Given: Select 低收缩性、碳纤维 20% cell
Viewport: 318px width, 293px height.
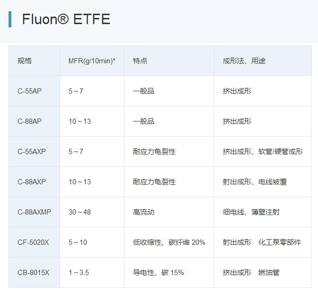Looking at the screenshot, I should pyautogui.click(x=169, y=242).
